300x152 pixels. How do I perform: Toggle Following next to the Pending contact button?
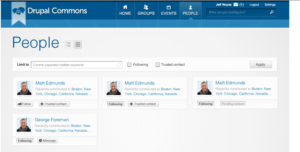point(206,104)
